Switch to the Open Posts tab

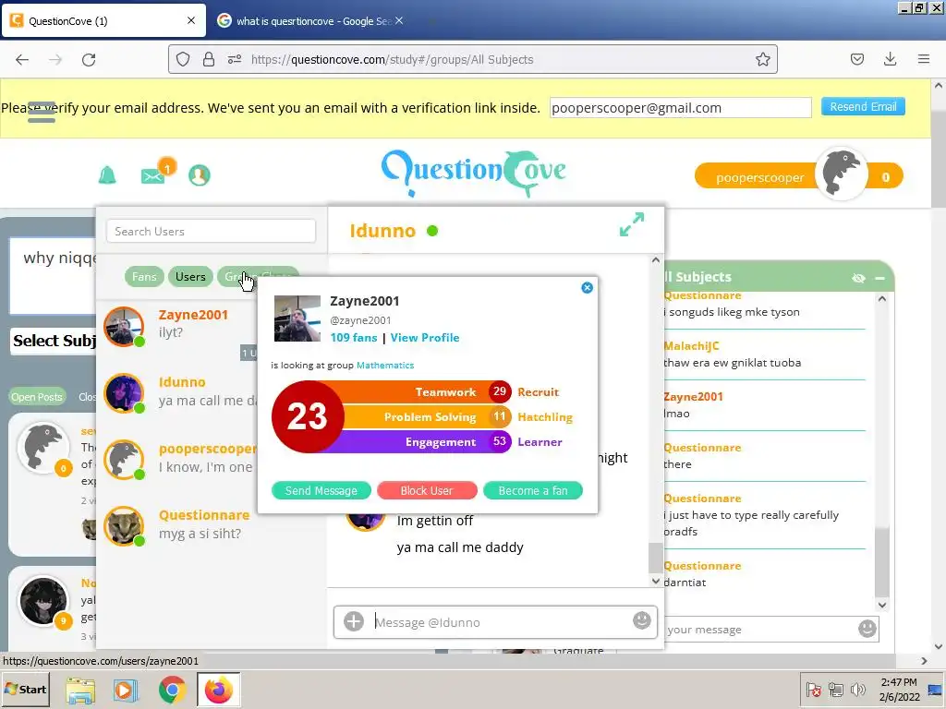pyautogui.click(x=37, y=397)
